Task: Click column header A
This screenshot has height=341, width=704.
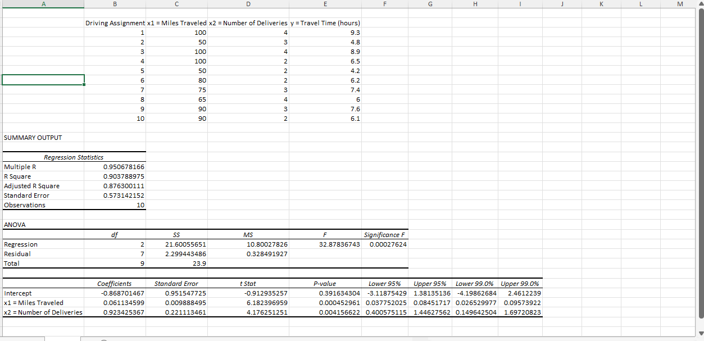Action: 43,4
